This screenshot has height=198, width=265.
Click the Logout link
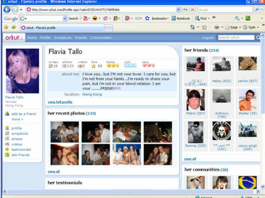tap(208, 38)
